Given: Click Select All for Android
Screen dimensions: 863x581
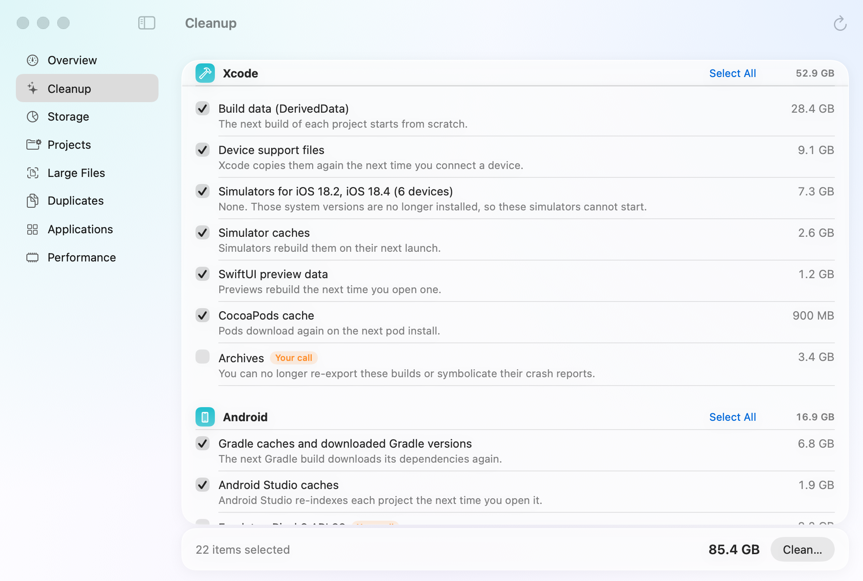Looking at the screenshot, I should (x=733, y=417).
